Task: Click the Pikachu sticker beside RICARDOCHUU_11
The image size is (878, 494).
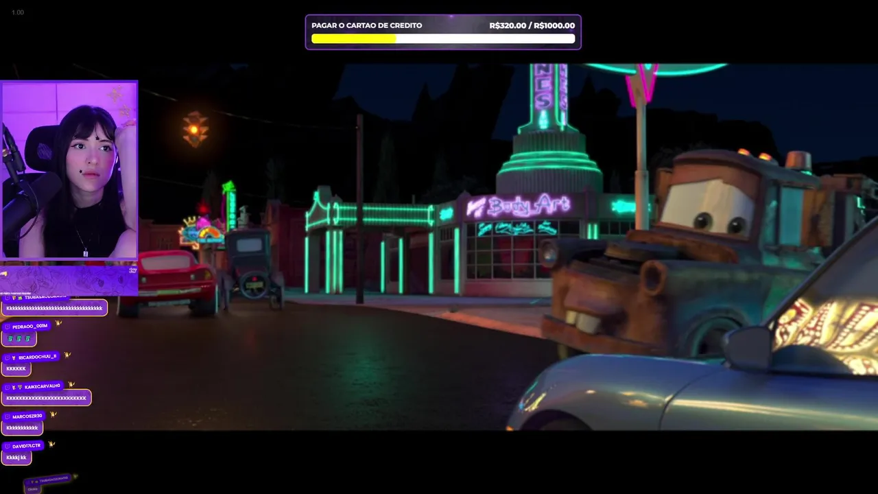Action: click(67, 355)
